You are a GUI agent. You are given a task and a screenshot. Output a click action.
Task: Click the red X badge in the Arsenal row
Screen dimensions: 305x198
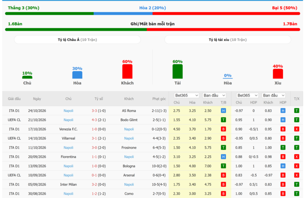pos(297,175)
